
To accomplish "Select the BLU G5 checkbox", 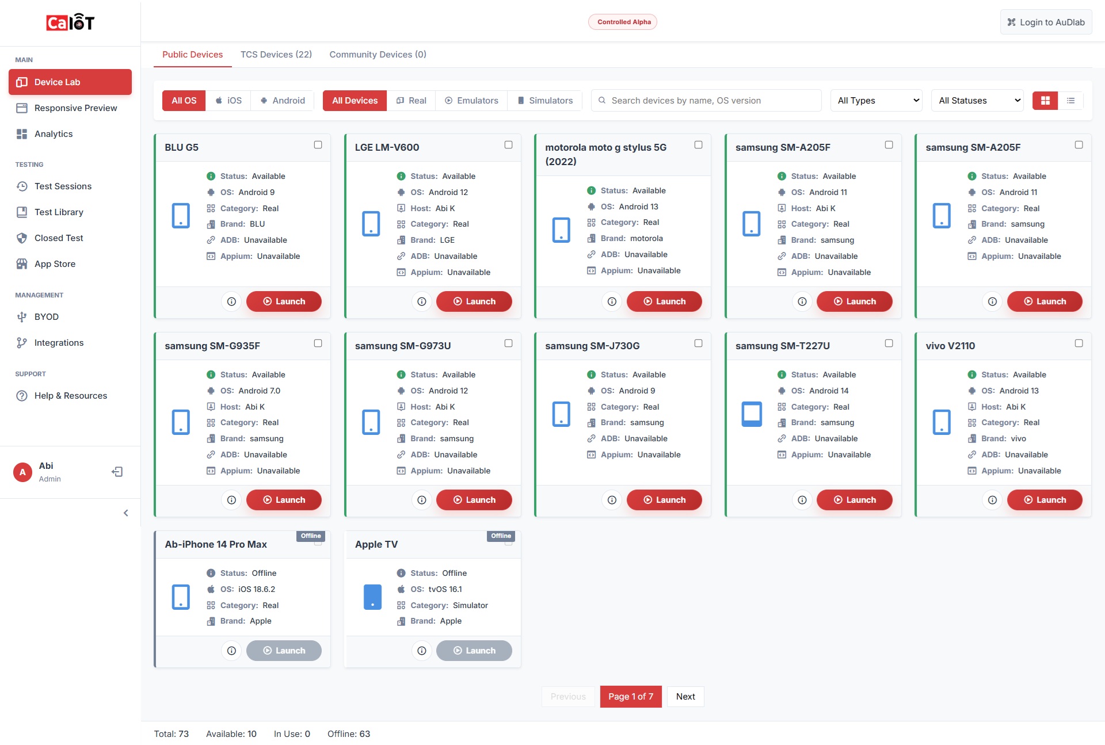I will [318, 145].
